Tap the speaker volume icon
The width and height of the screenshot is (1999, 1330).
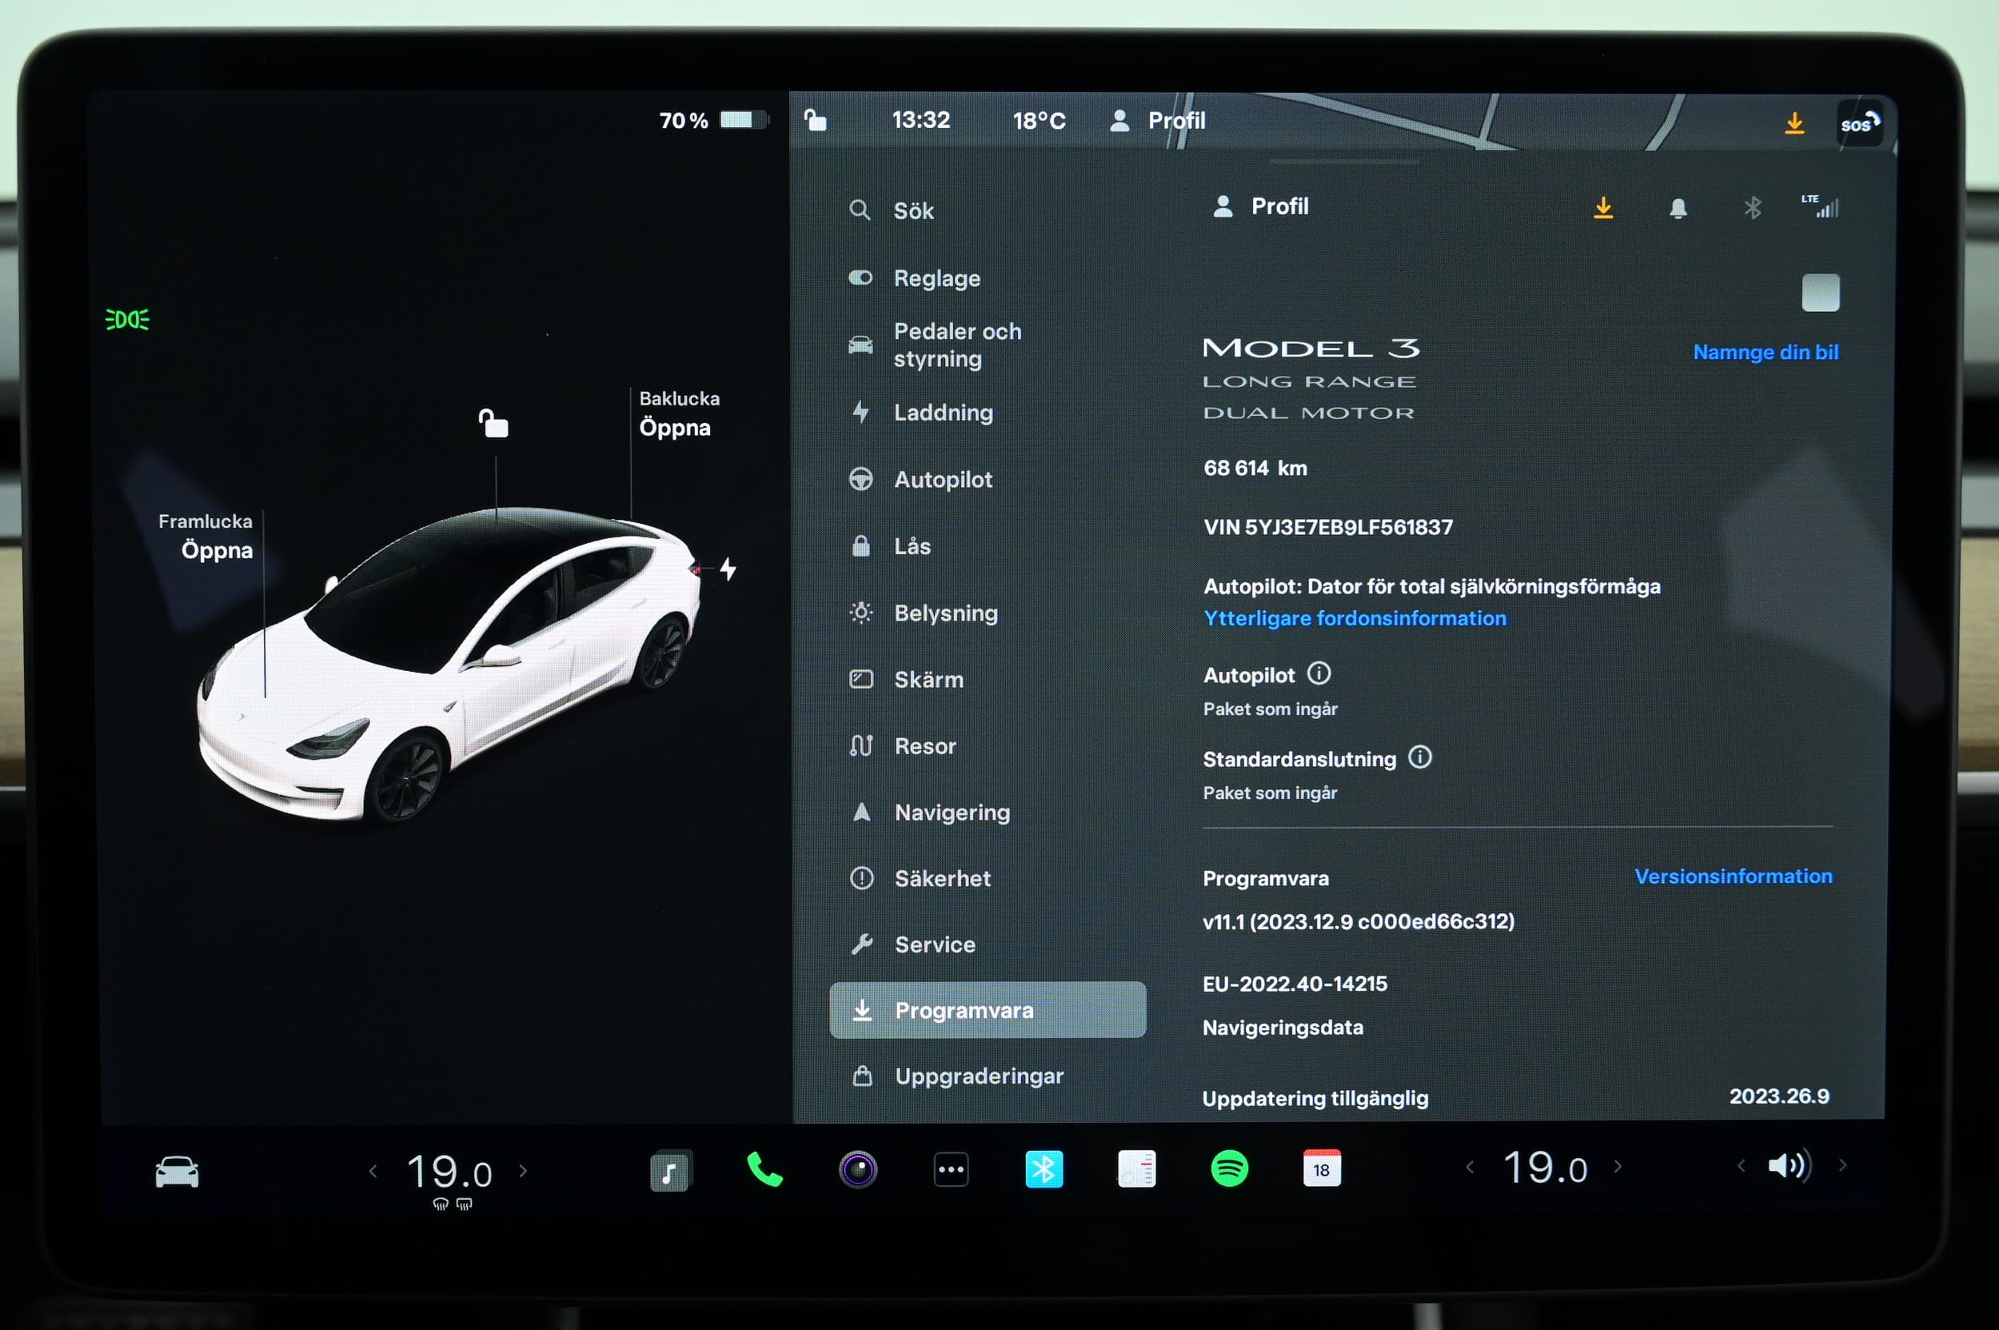1789,1165
